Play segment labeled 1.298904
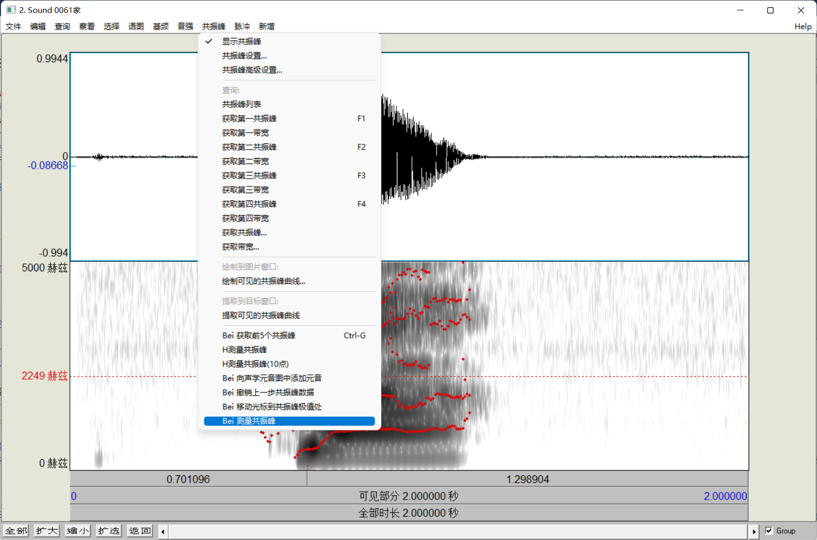 click(528, 479)
